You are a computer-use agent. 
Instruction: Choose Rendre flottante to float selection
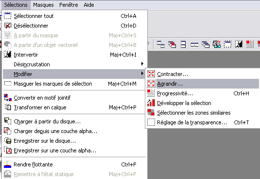click(74, 164)
